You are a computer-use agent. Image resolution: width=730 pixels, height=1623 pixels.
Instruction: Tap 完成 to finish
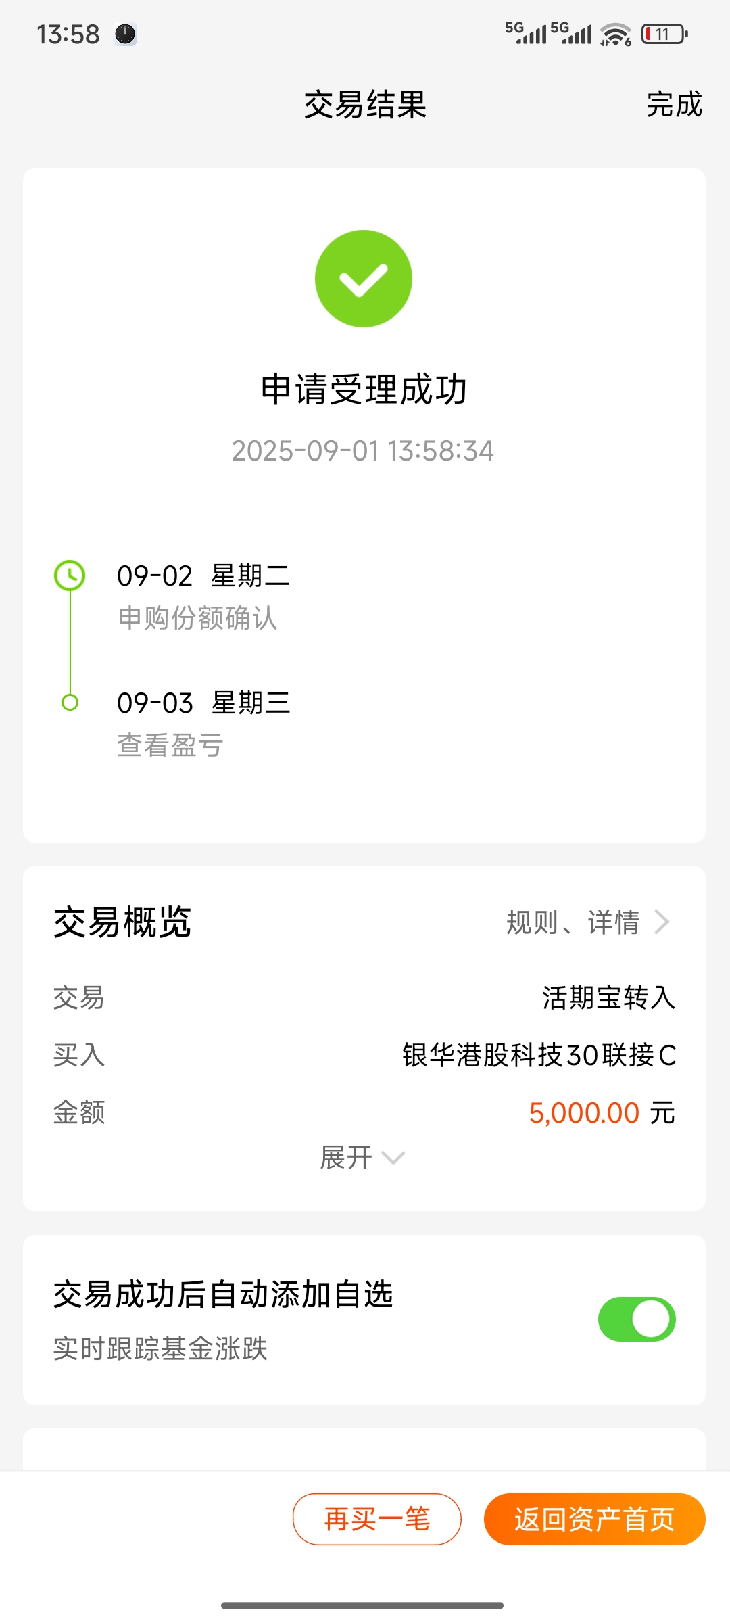674,105
